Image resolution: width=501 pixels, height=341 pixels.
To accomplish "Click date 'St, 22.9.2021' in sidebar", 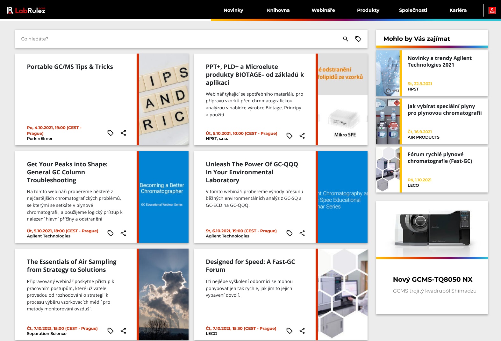I will (x=420, y=84).
